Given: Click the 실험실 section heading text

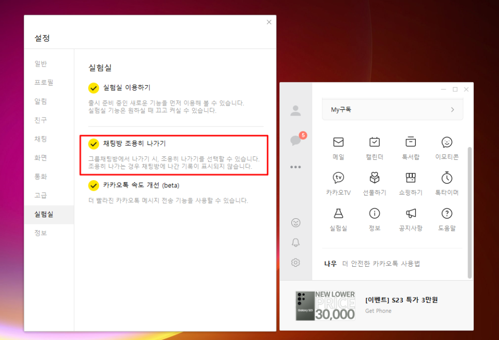Looking at the screenshot, I should (x=100, y=68).
